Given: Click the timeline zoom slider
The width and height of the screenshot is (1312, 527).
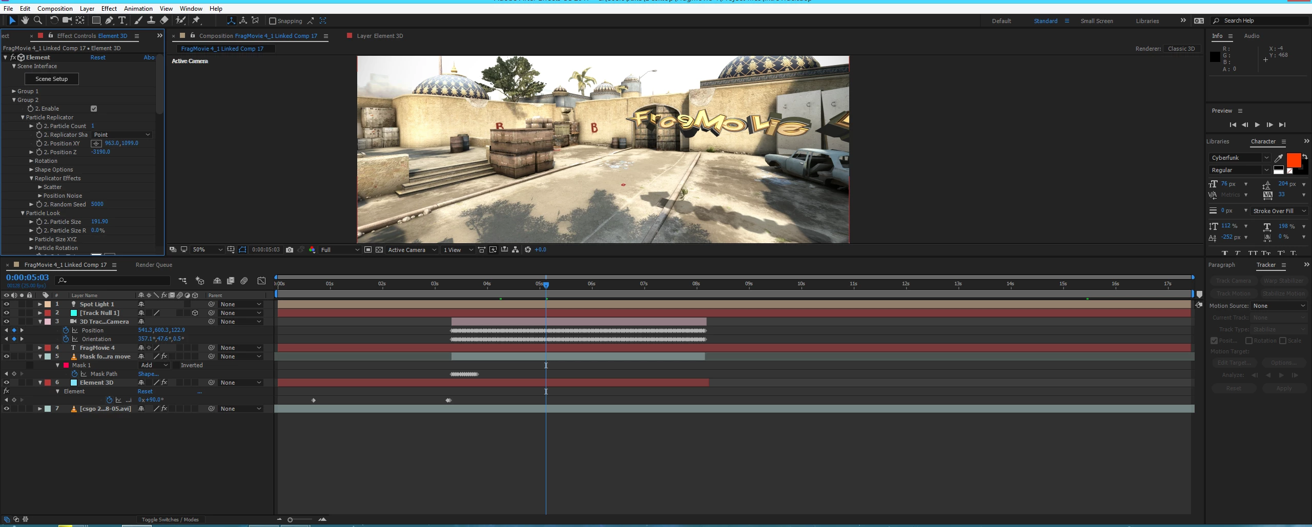Looking at the screenshot, I should (290, 520).
